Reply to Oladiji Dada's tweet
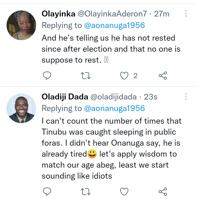 (47, 191)
